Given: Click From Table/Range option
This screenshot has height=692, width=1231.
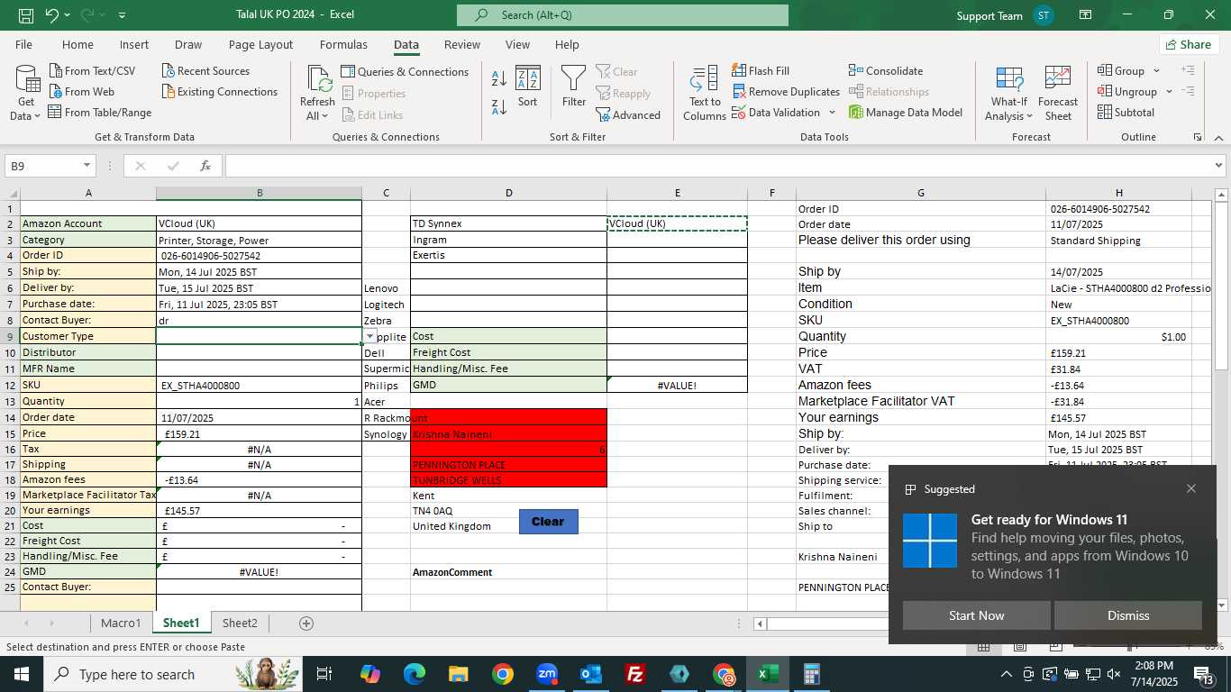Looking at the screenshot, I should [100, 113].
